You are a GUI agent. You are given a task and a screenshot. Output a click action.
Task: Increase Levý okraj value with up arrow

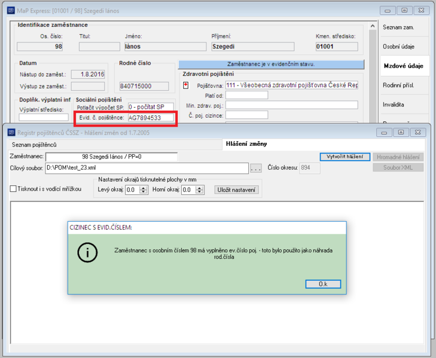click(144, 188)
